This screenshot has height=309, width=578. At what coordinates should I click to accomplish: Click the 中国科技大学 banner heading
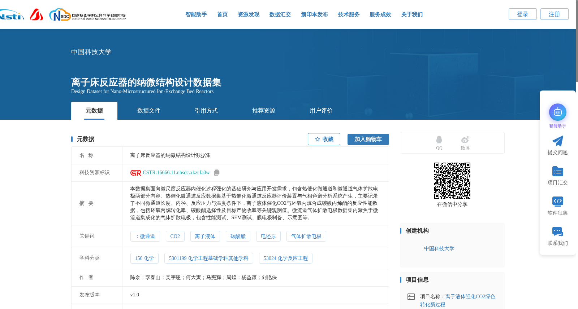click(x=91, y=52)
